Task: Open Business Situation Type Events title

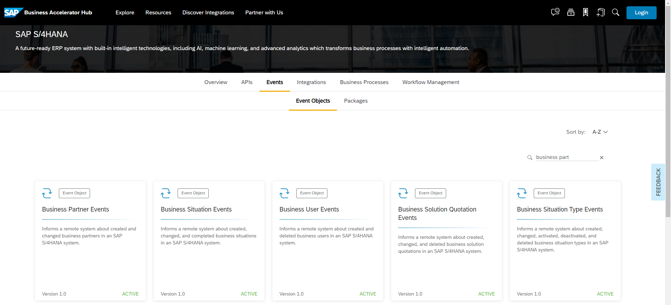Action: pyautogui.click(x=560, y=209)
